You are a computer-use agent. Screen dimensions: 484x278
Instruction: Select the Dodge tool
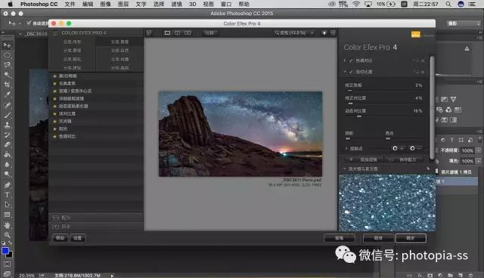(x=7, y=175)
